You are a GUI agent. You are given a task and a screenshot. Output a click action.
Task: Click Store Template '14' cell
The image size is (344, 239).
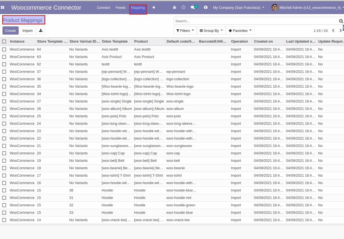click(x=52, y=220)
